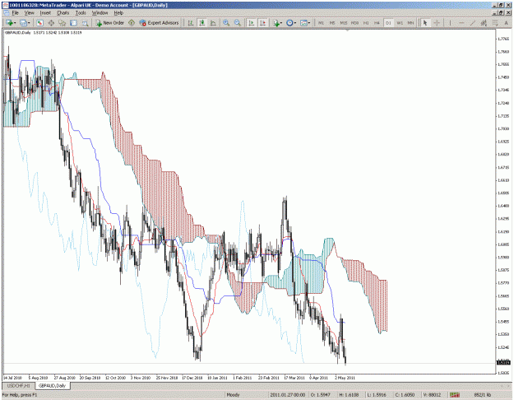Toggle Auto Scroll chart icon
Image resolution: width=514 pixels, height=400 pixels.
point(252,23)
